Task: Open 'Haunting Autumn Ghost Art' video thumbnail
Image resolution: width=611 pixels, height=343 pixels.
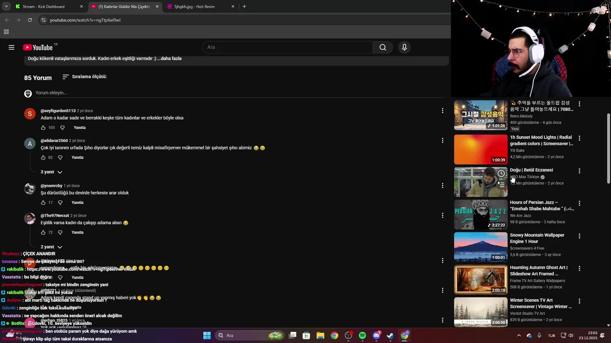Action: (x=481, y=280)
